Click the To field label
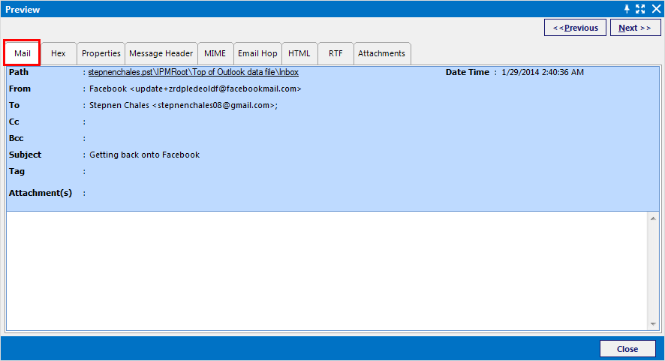 click(14, 105)
